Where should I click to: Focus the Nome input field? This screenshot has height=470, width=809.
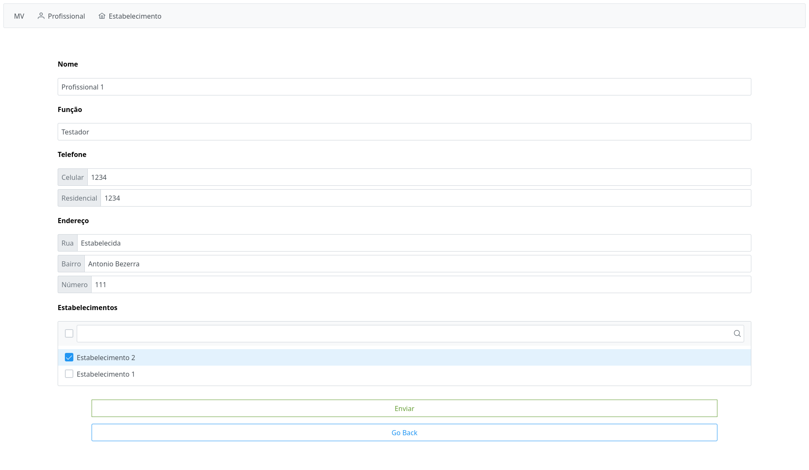404,87
